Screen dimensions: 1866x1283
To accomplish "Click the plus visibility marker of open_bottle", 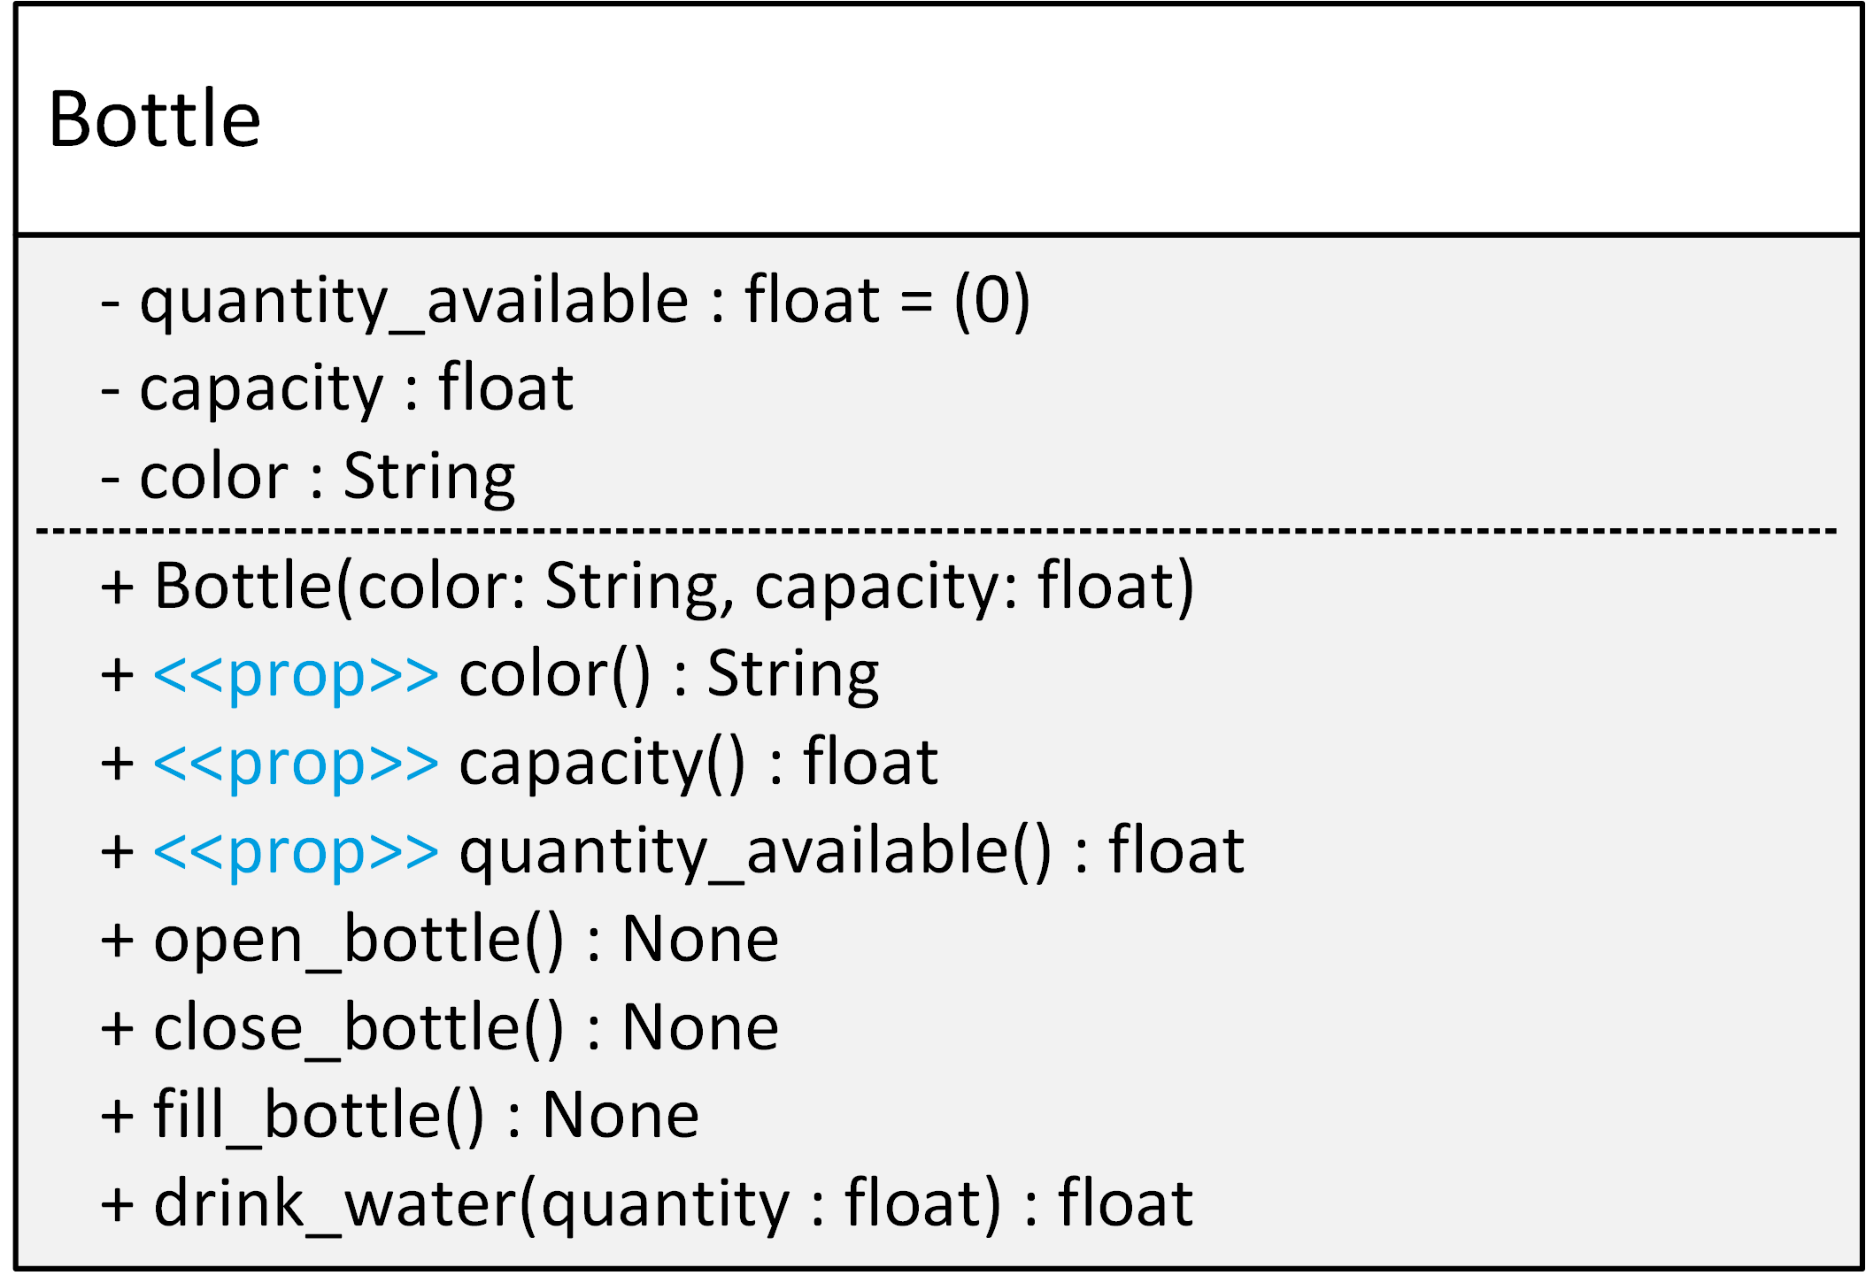I will [x=118, y=941].
